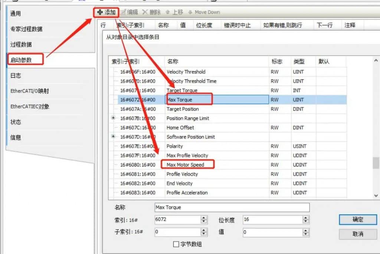Click the 确定 button
Image resolution: width=380 pixels, height=254 pixels.
pos(357,220)
